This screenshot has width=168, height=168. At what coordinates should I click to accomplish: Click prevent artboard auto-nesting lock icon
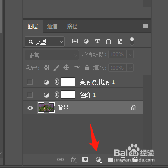click(x=77, y=68)
